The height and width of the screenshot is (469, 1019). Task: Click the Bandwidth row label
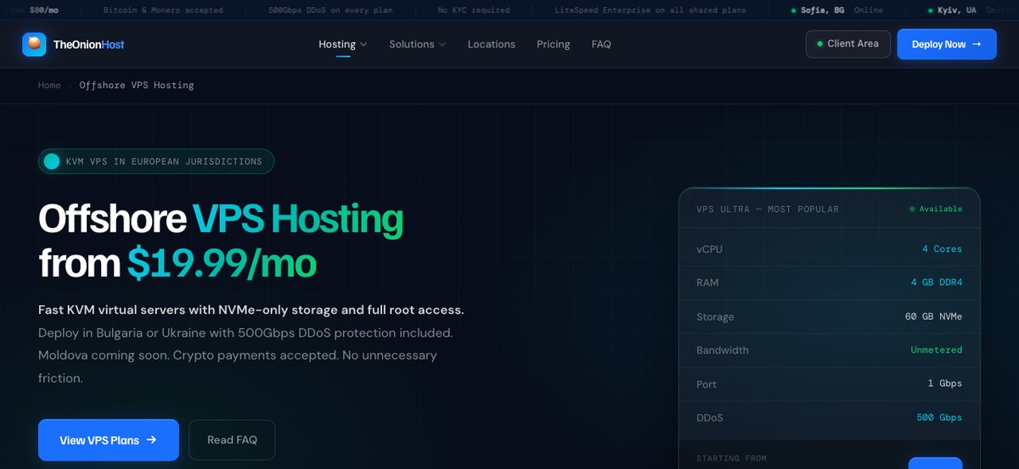[723, 350]
